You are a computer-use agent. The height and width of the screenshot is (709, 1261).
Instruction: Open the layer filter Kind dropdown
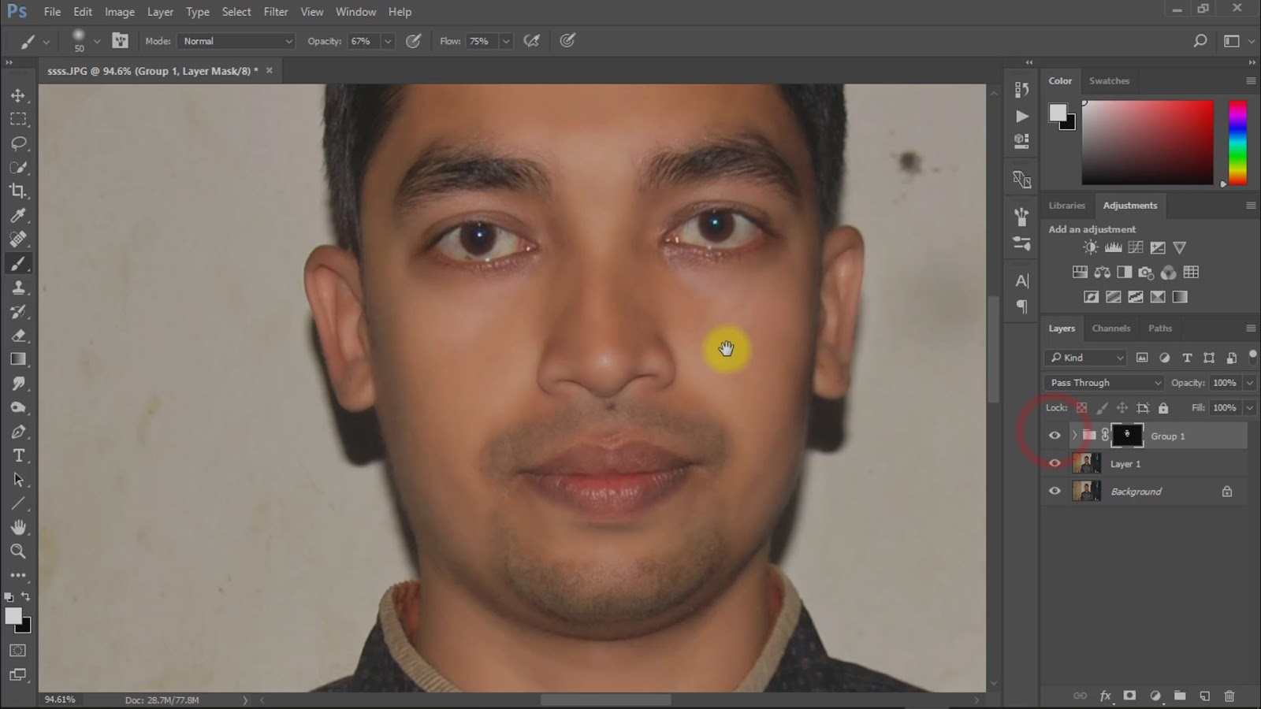1086,358
